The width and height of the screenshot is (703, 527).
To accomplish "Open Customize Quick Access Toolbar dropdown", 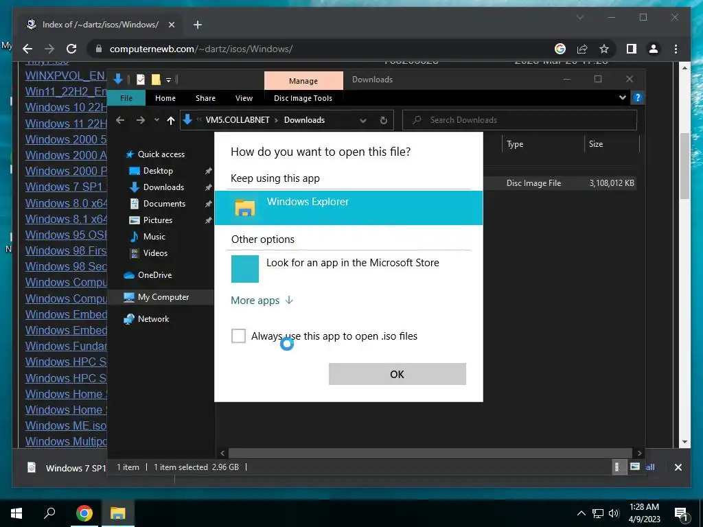I will pyautogui.click(x=169, y=80).
